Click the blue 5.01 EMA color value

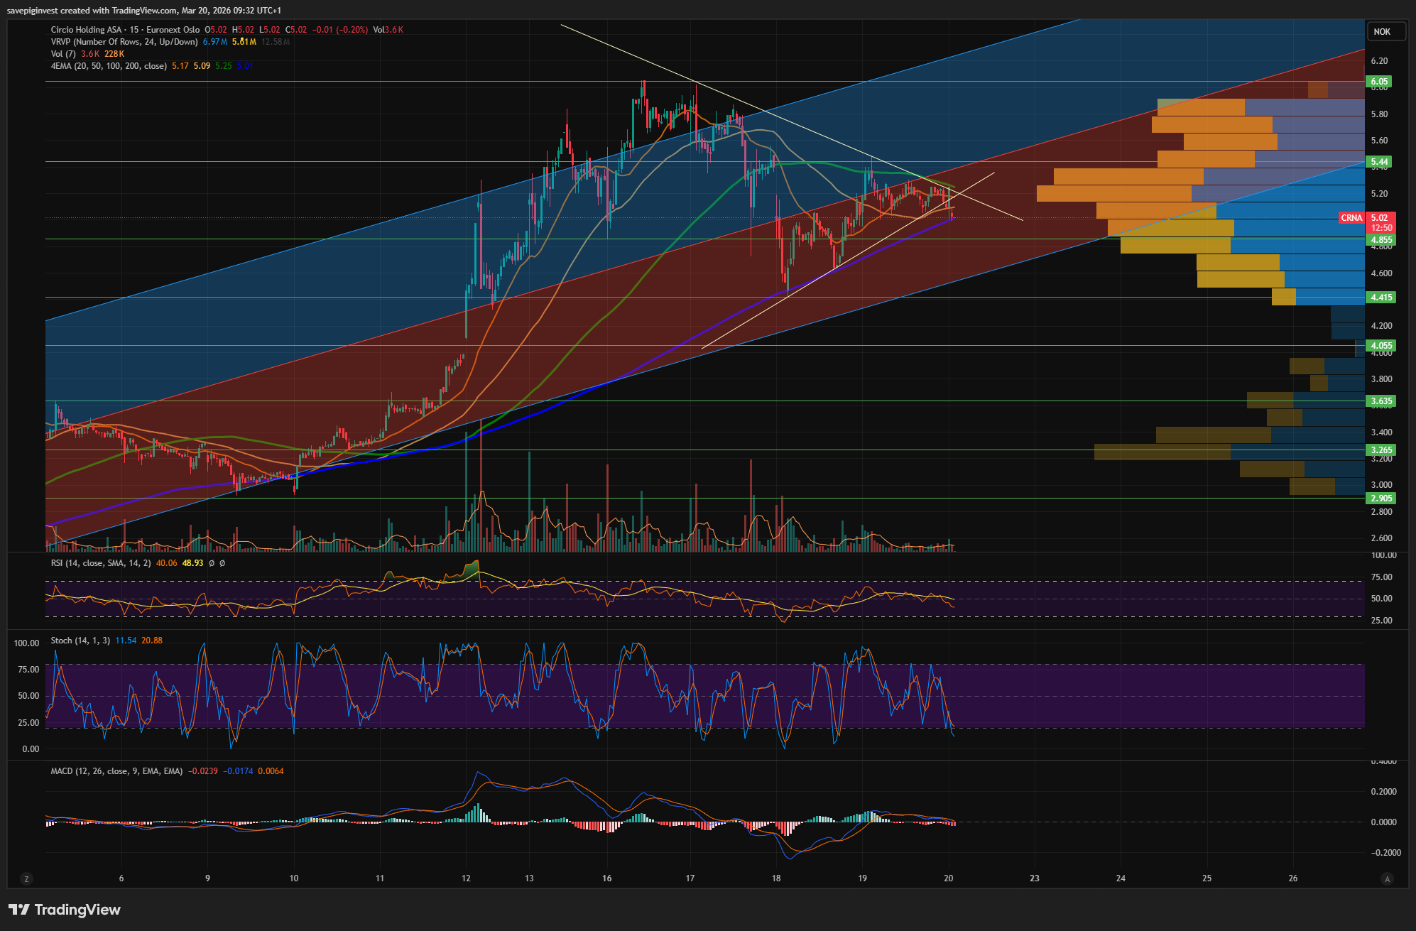coord(245,66)
